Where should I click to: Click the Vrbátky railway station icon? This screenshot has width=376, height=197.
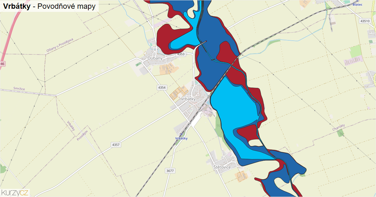pos(181,134)
